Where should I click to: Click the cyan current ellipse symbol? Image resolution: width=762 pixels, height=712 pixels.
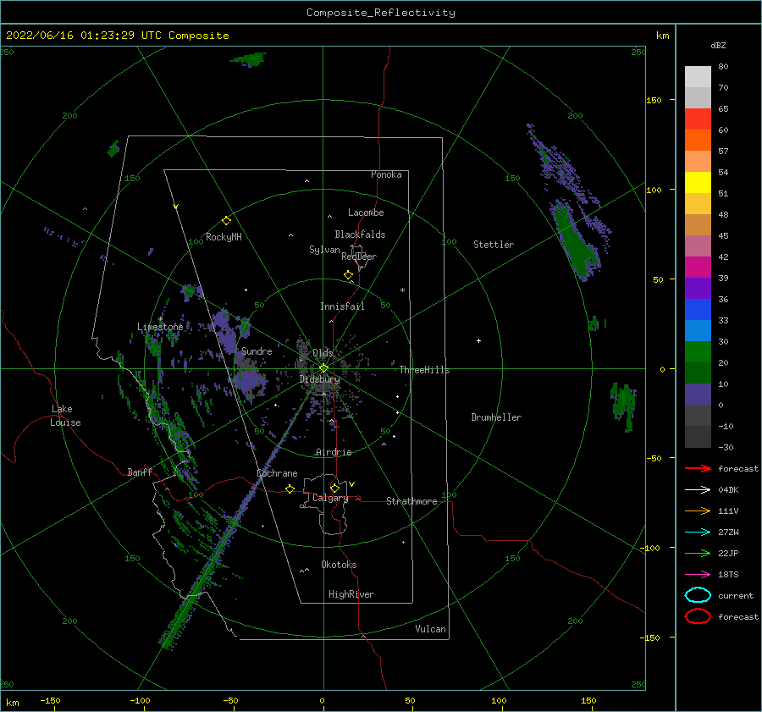698,595
